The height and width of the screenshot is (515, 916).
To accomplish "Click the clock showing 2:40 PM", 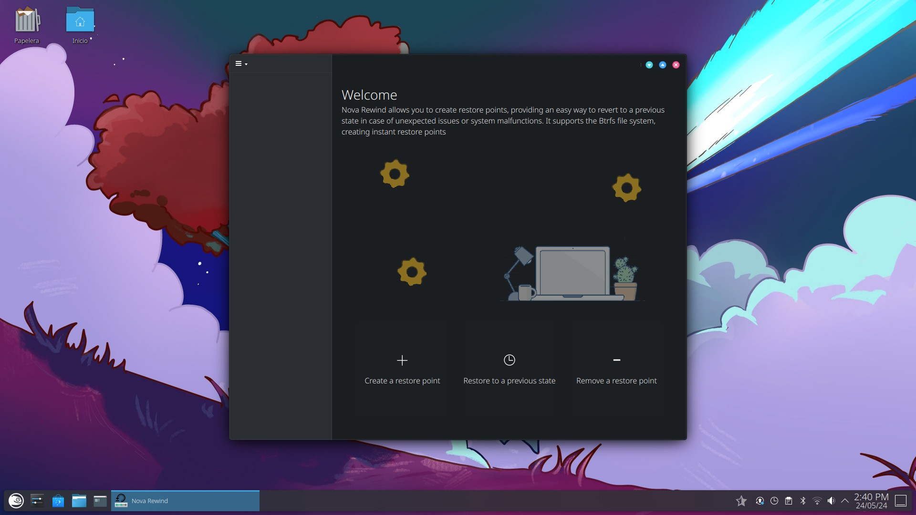I will click(871, 501).
